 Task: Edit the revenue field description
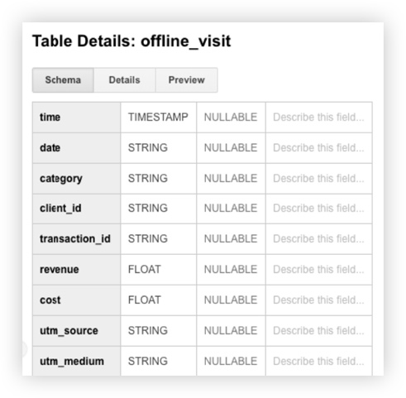click(x=318, y=270)
